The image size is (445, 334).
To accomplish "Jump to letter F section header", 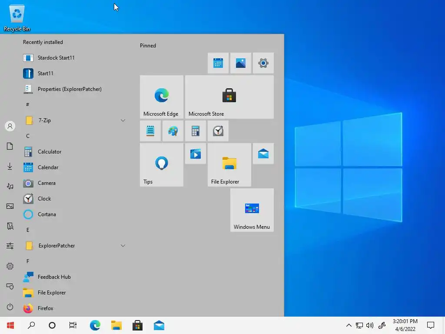I will [x=27, y=261].
